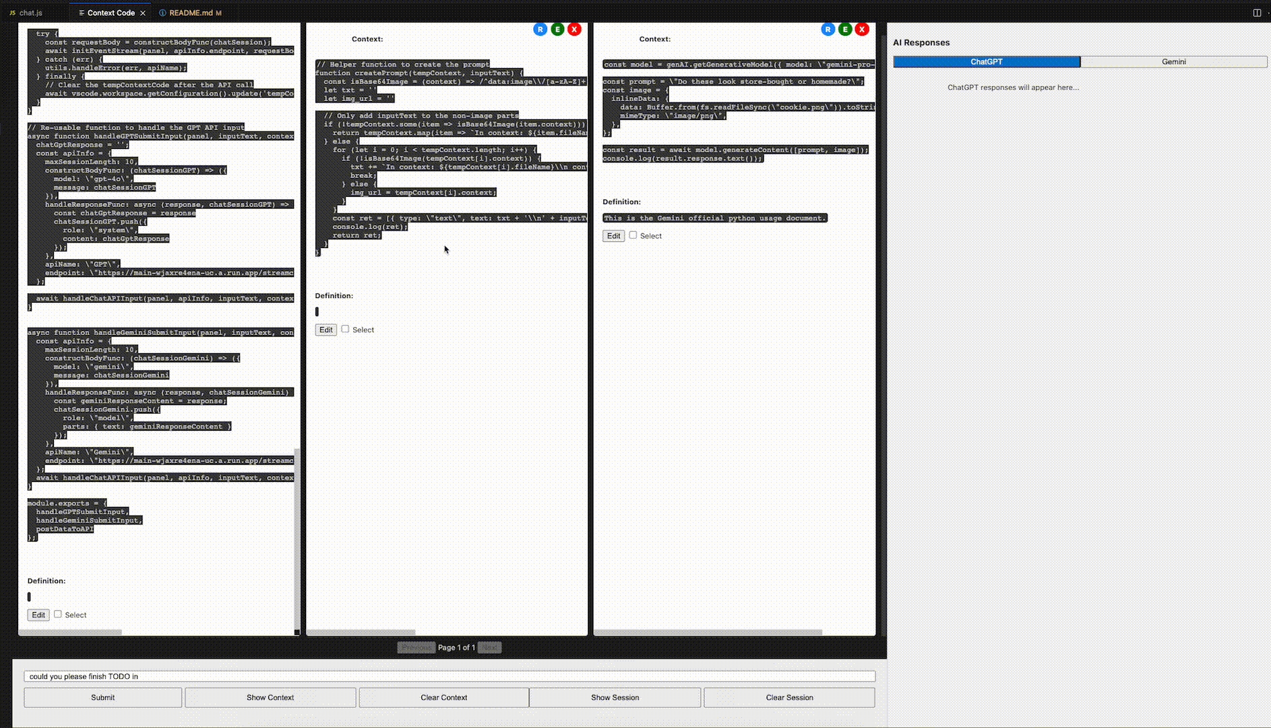Close the Context Code tab
The width and height of the screenshot is (1271, 728).
(143, 13)
